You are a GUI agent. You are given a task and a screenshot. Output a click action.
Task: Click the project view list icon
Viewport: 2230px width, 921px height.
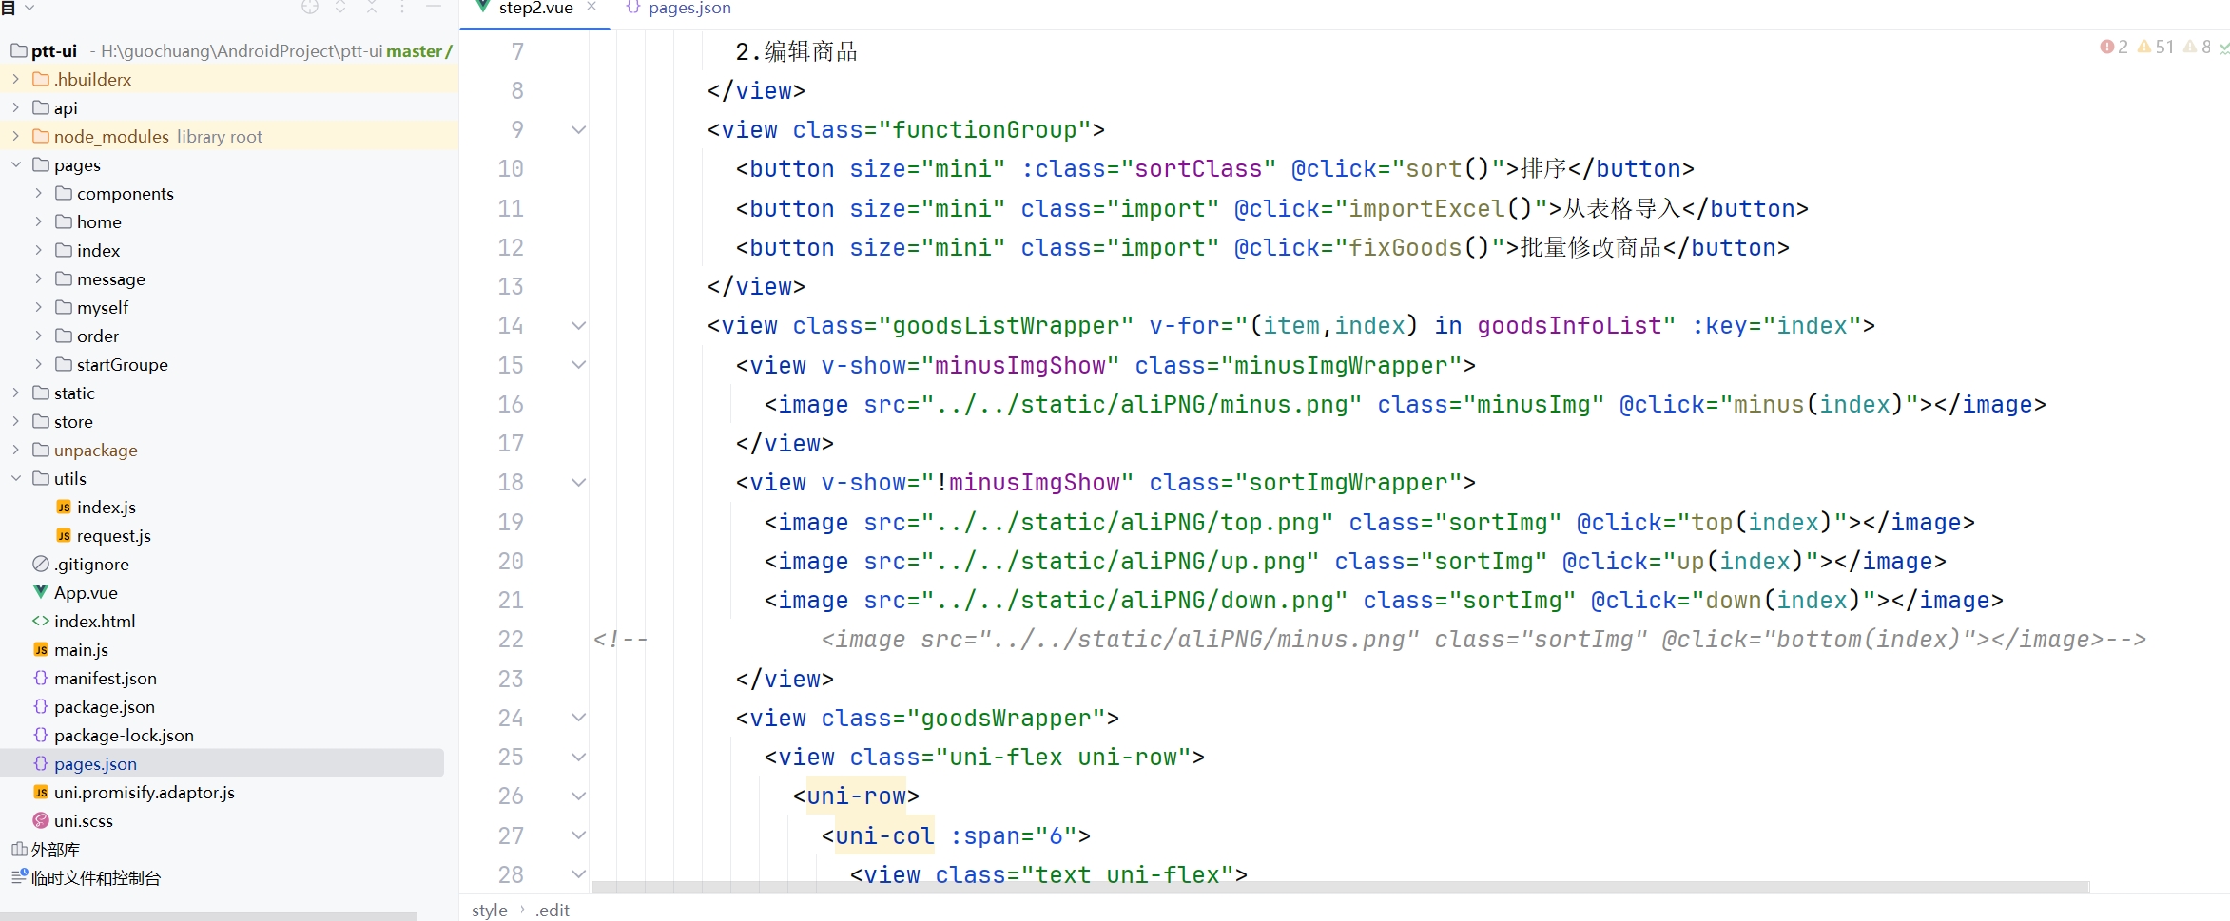pyautogui.click(x=9, y=8)
